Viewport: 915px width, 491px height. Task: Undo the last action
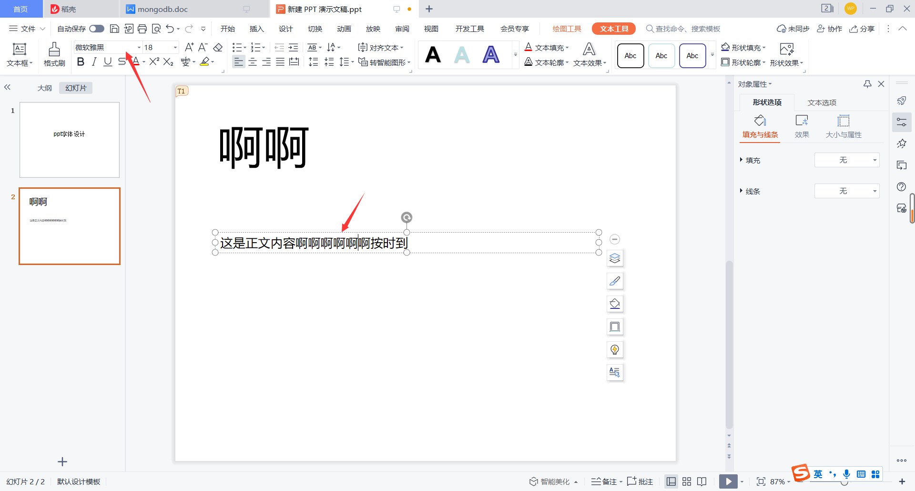coord(170,29)
